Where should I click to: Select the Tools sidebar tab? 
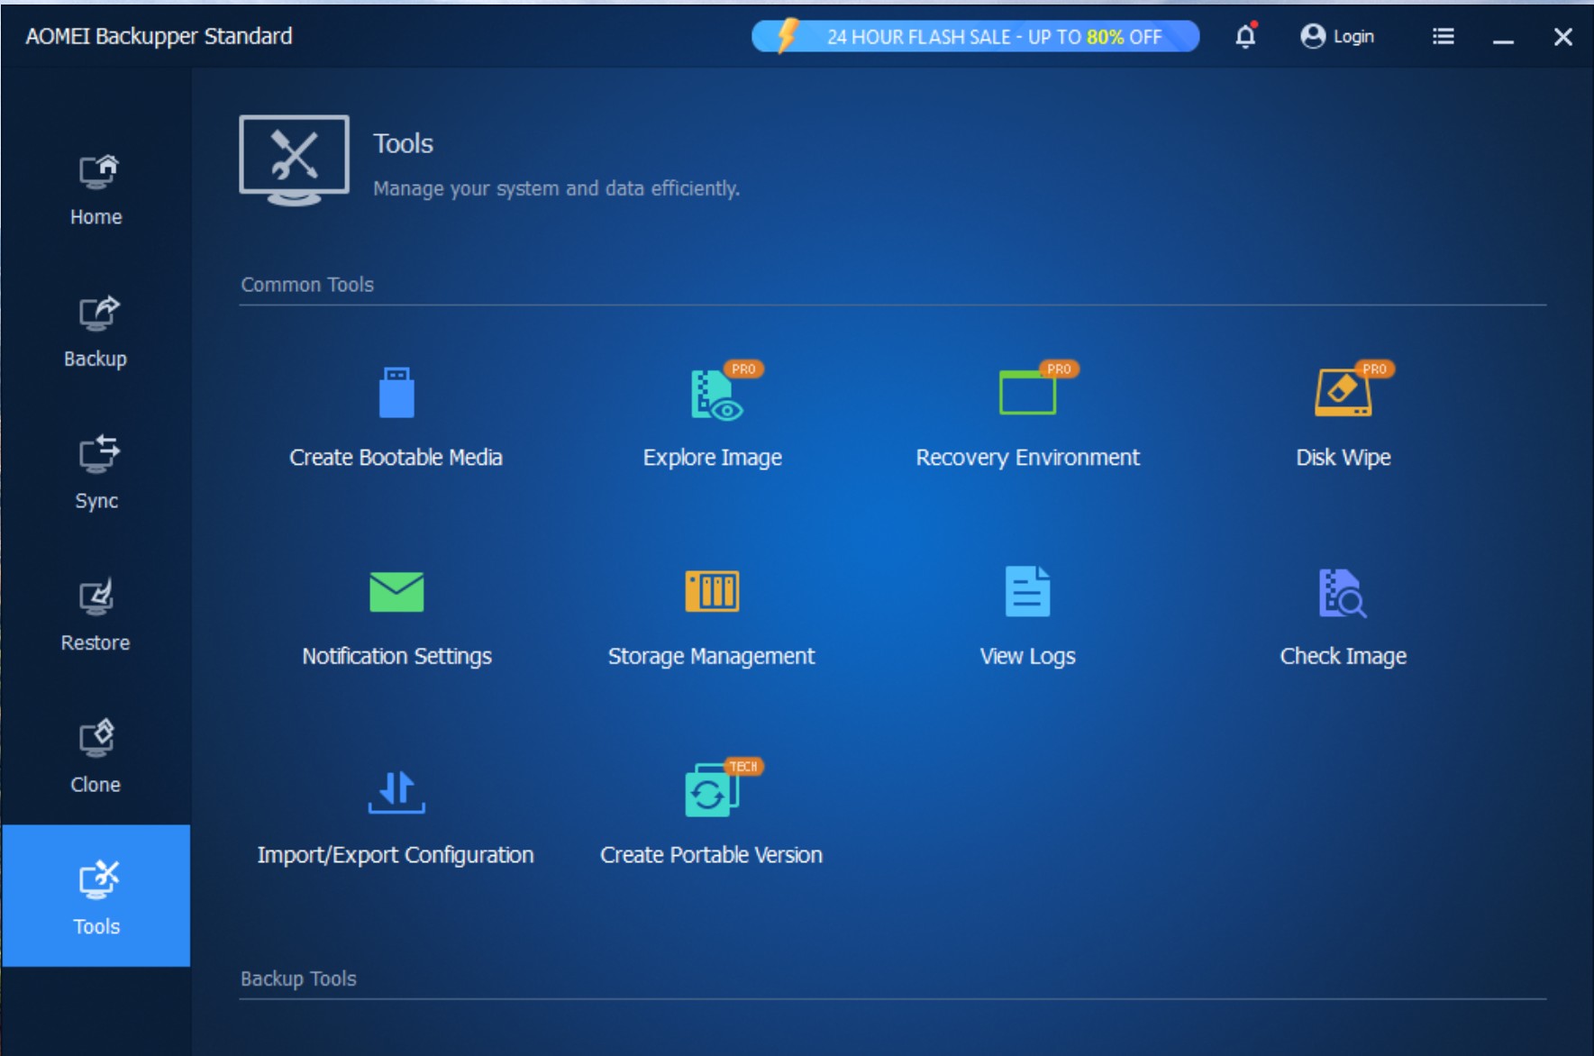tap(96, 896)
